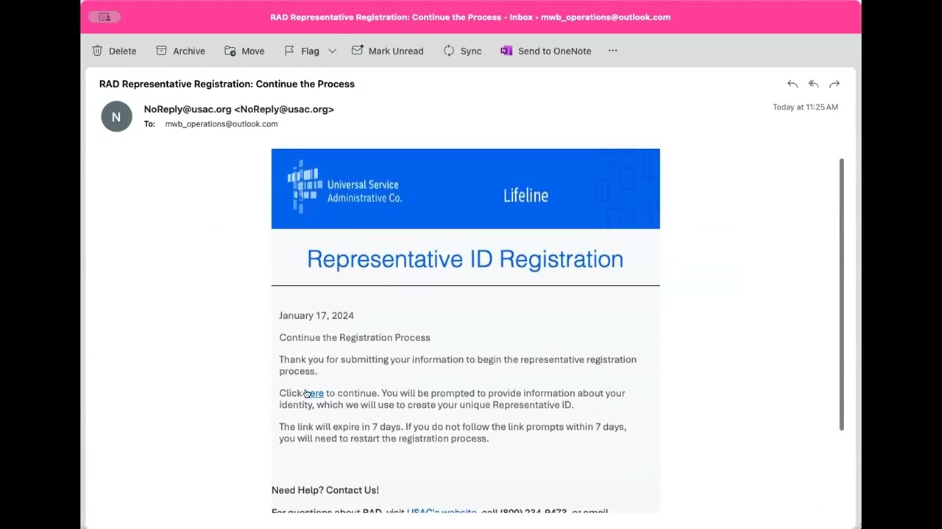The width and height of the screenshot is (942, 529).
Task: Click the sender address NoReply@usac.org
Action: pyautogui.click(x=239, y=109)
